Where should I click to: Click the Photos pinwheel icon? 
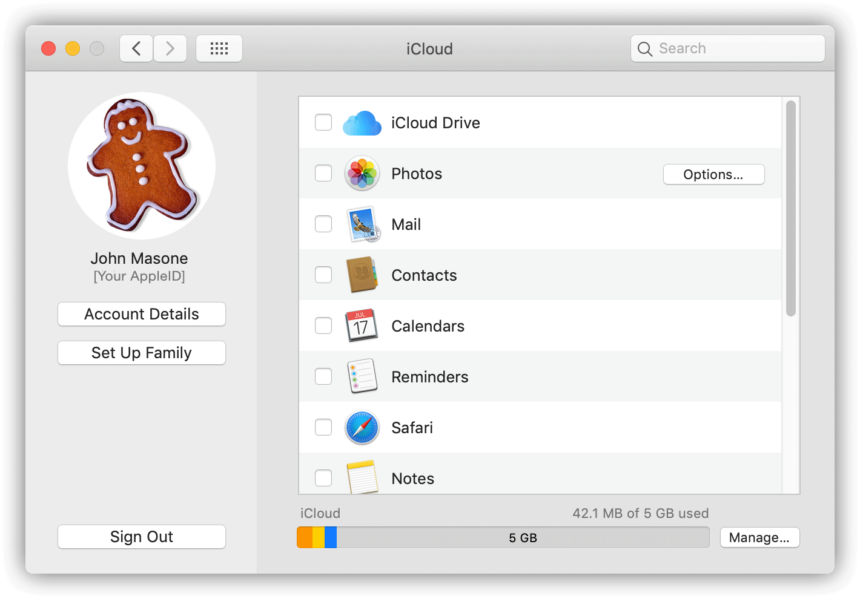[x=362, y=174]
